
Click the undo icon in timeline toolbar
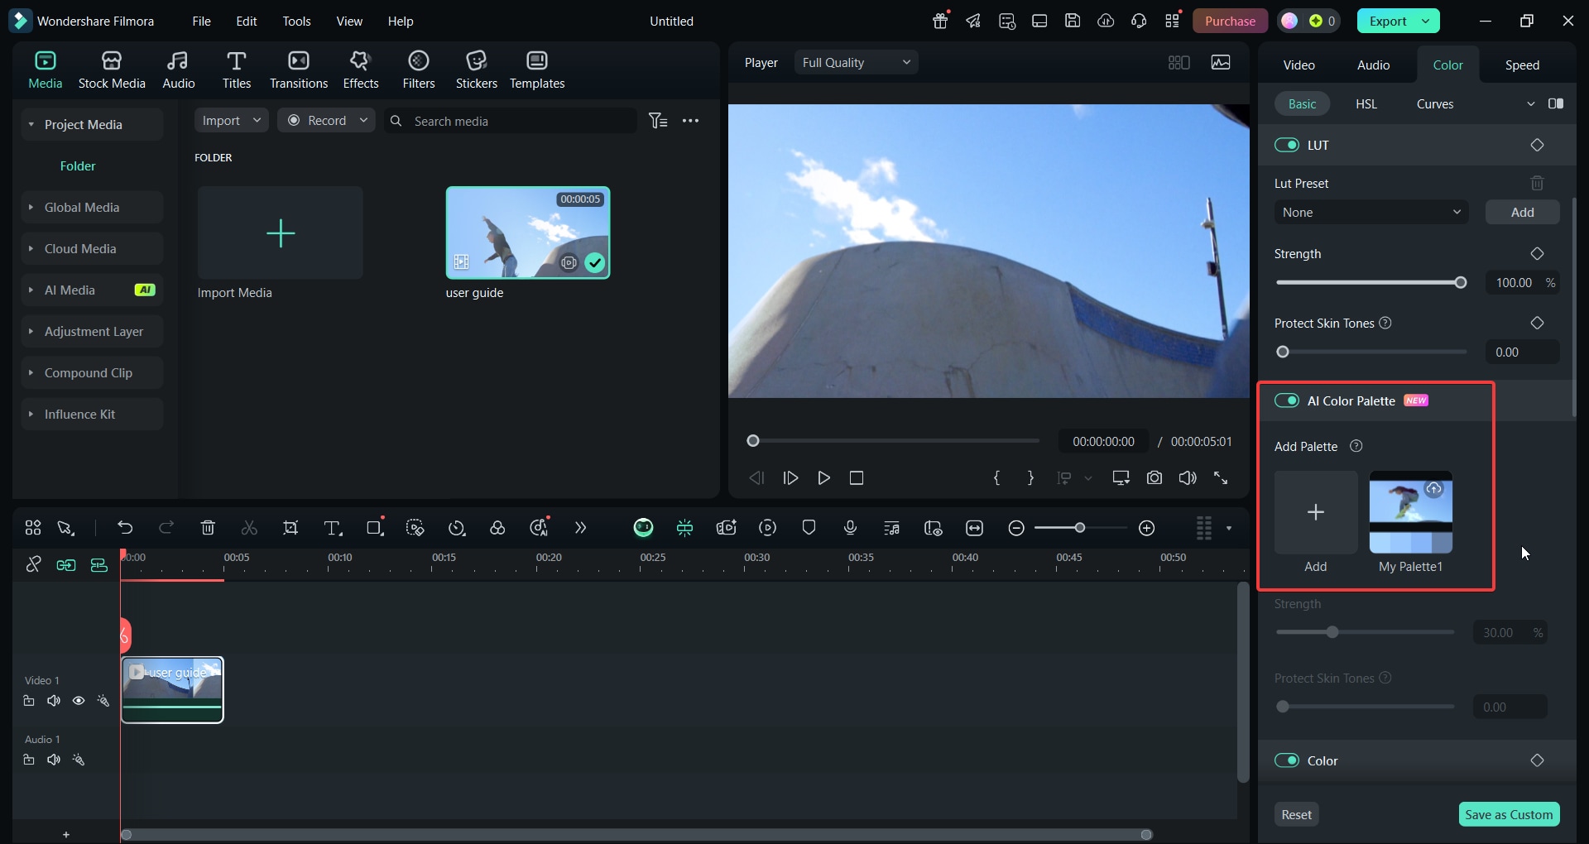(125, 528)
